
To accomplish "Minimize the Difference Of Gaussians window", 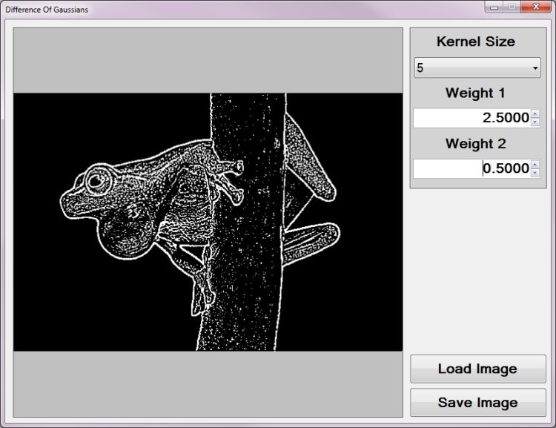I will click(x=494, y=7).
